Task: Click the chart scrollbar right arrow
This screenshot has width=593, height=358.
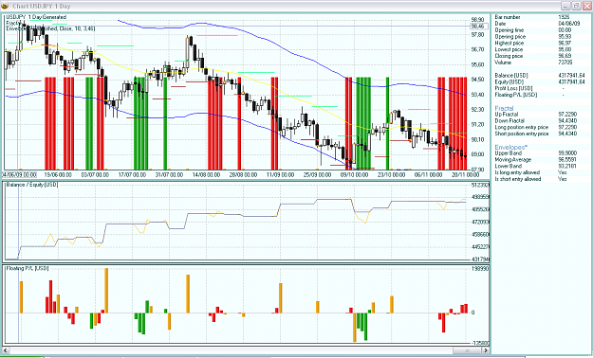Action: [x=485, y=350]
